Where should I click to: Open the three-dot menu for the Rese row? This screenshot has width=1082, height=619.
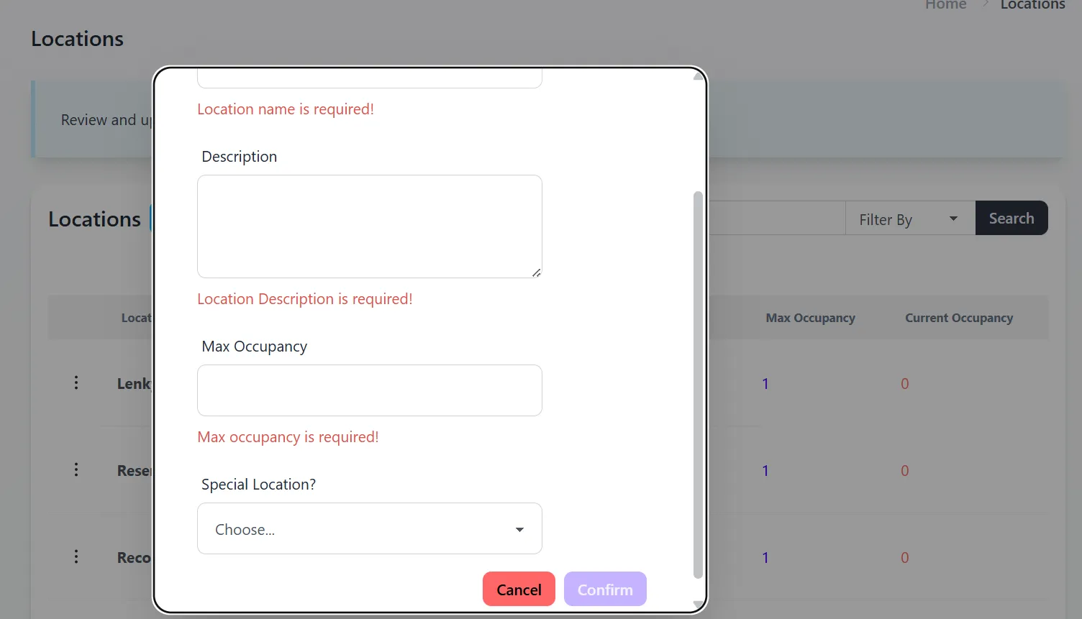[x=76, y=470]
